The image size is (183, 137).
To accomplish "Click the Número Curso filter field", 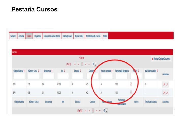I will [34, 76].
